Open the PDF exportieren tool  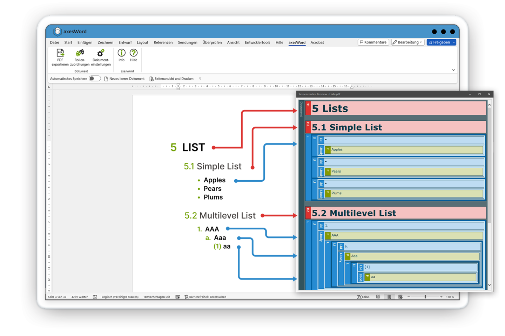pyautogui.click(x=60, y=57)
